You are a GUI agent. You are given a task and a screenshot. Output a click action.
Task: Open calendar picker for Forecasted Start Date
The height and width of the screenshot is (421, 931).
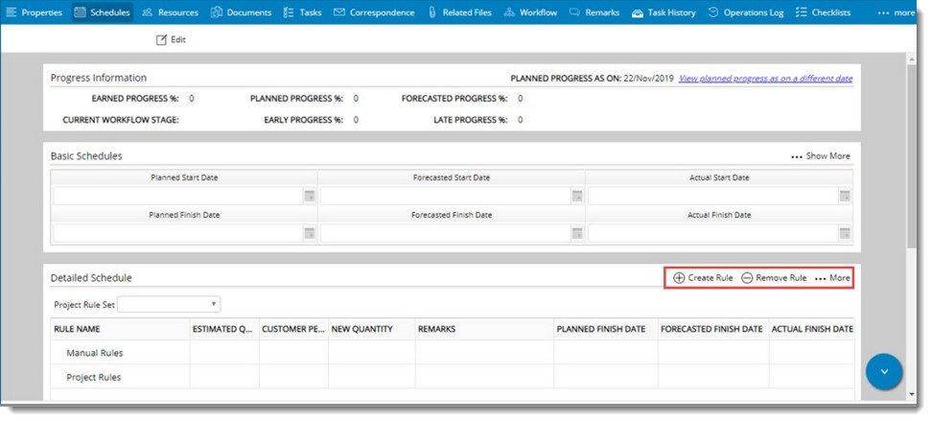(577, 196)
